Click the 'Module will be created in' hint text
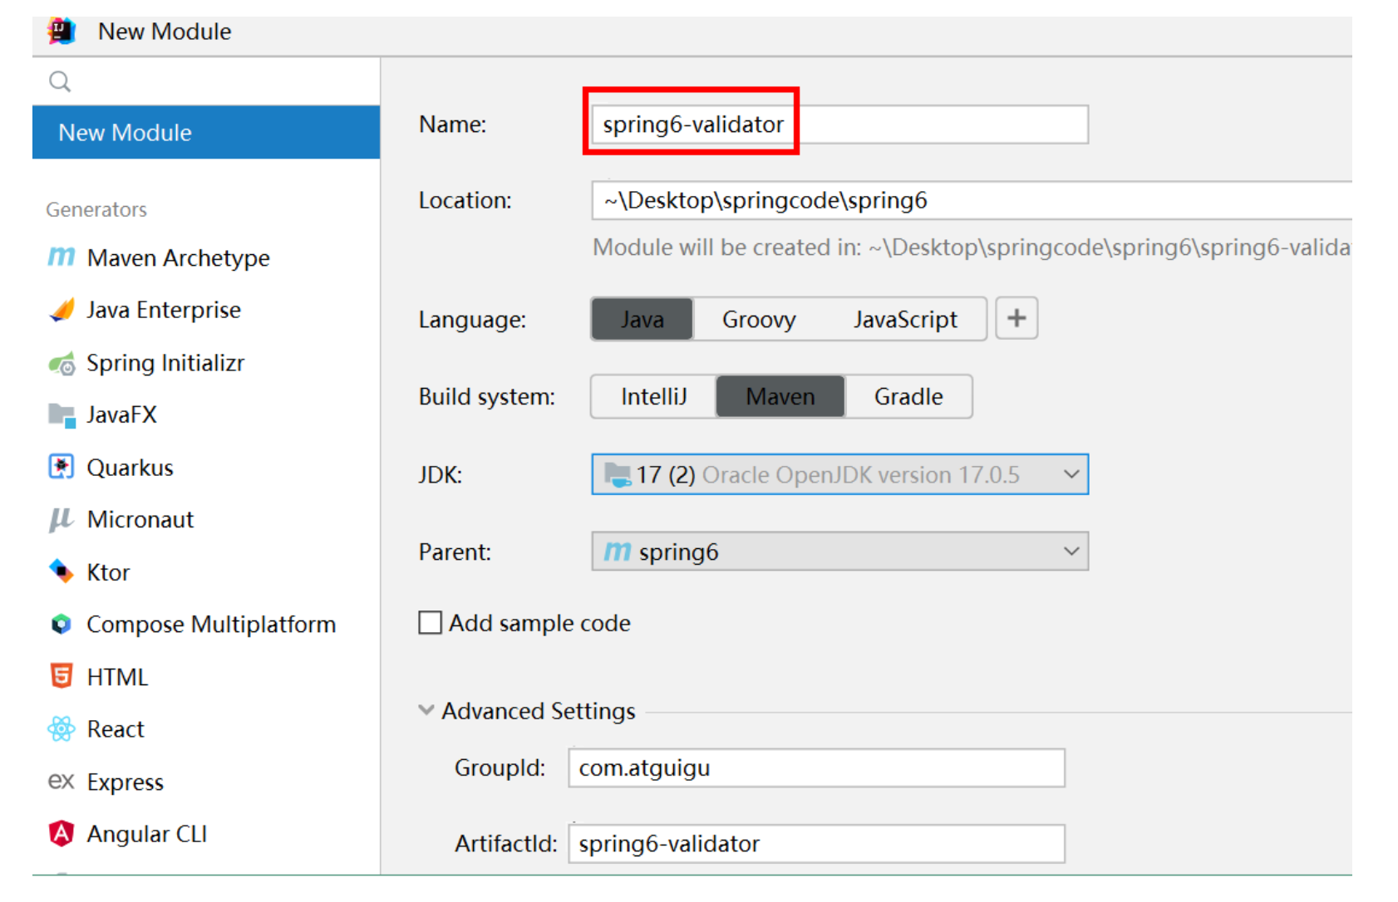 point(972,248)
